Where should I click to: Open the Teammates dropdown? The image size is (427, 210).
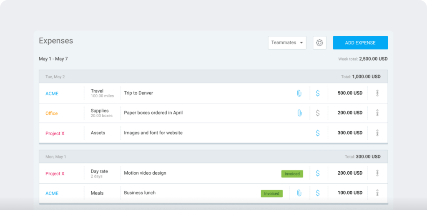[x=287, y=43]
